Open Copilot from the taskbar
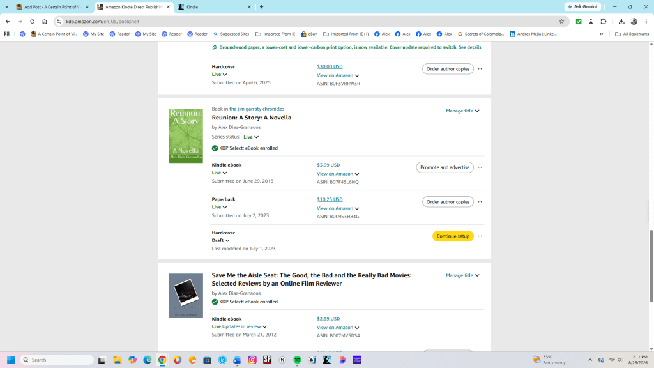Image resolution: width=654 pixels, height=368 pixels. tap(132, 360)
